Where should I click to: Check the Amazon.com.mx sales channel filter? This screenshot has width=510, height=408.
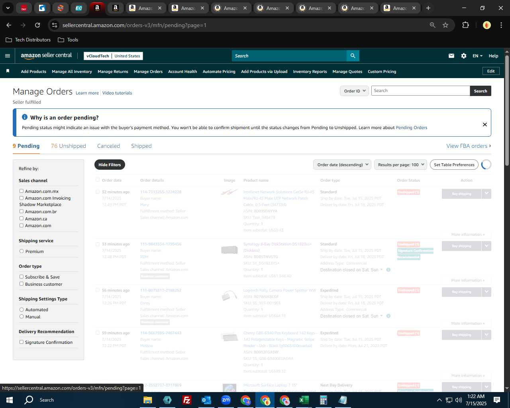click(22, 191)
